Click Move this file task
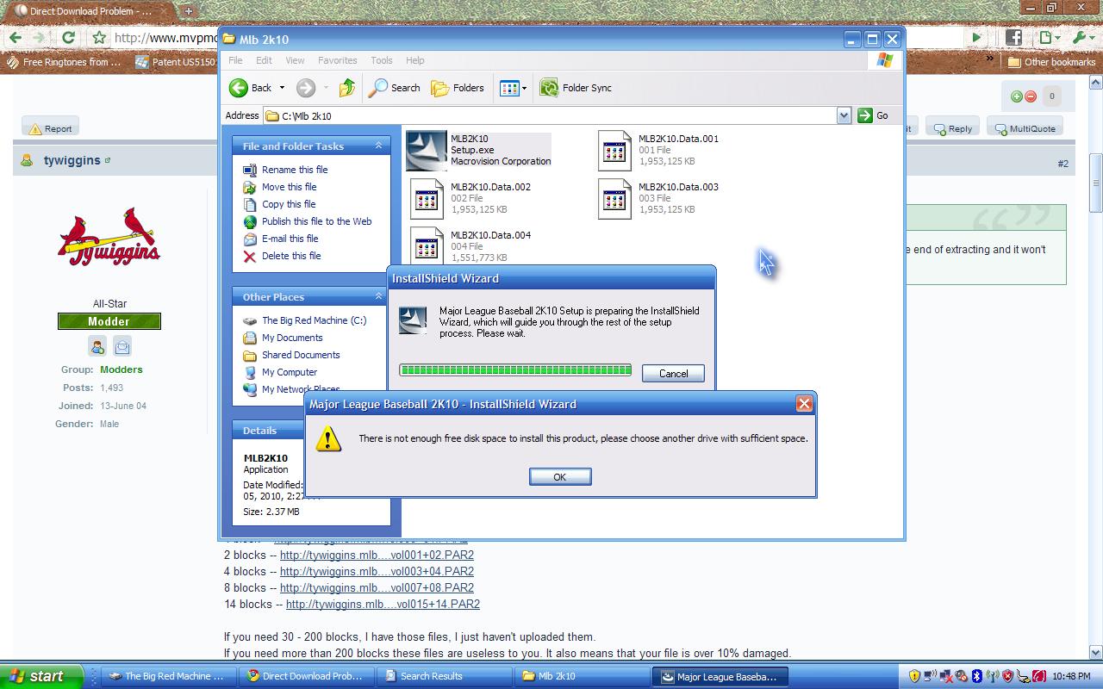Viewport: 1103px width, 689px height. tap(289, 187)
